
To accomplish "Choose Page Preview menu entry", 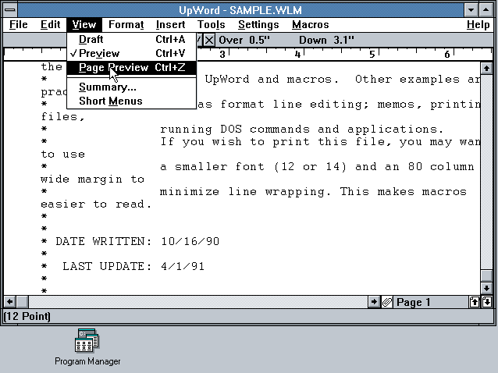I will [x=131, y=68].
